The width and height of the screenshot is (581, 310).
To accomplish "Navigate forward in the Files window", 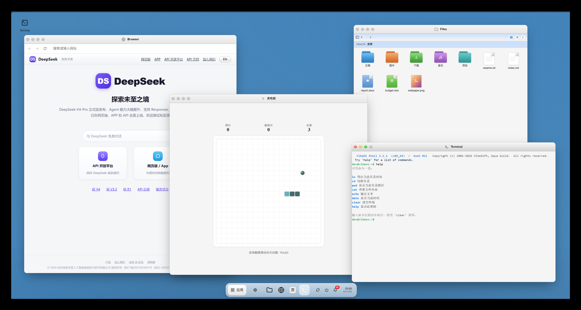I will (370, 37).
